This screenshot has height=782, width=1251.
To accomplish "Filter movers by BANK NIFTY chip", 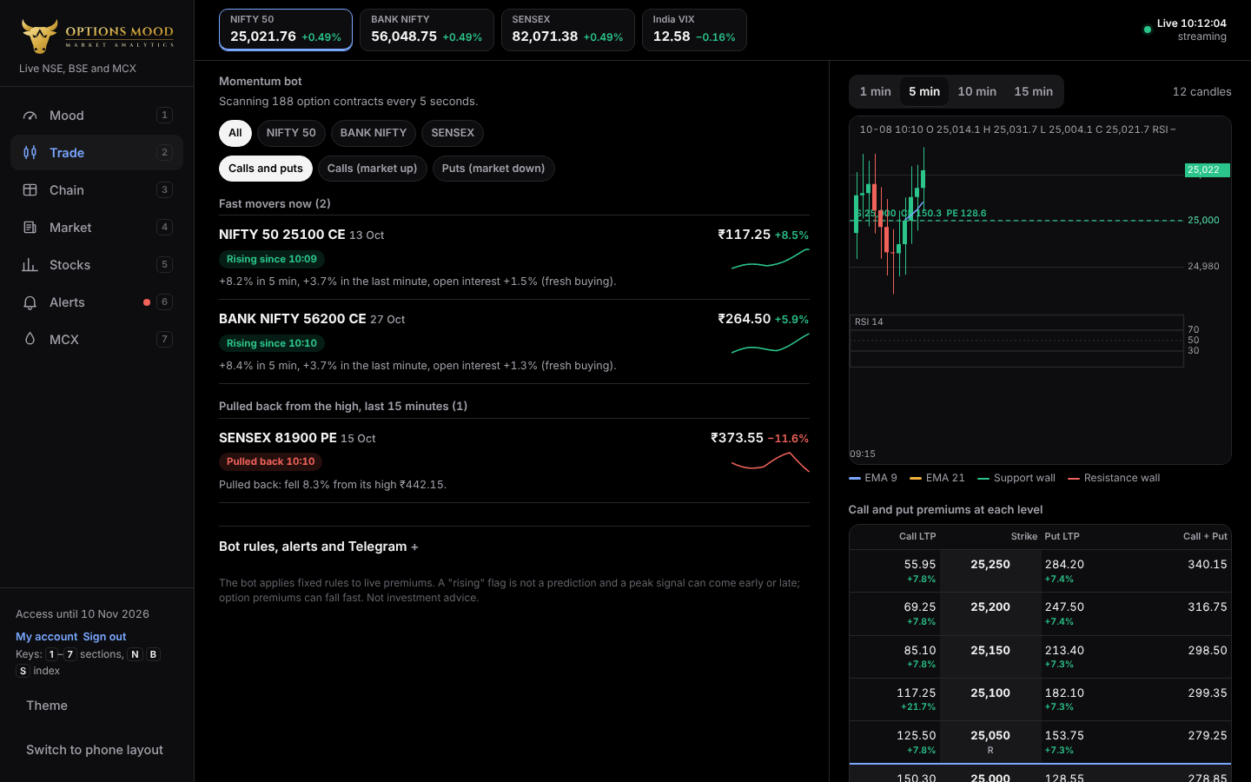I will [x=374, y=133].
